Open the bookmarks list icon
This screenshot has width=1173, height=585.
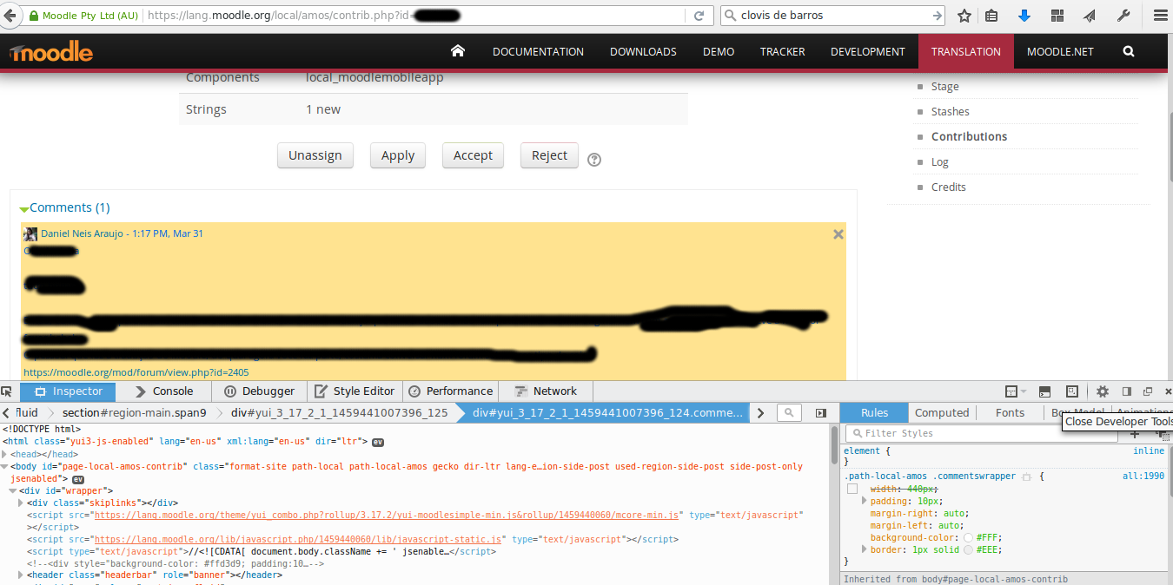click(993, 16)
